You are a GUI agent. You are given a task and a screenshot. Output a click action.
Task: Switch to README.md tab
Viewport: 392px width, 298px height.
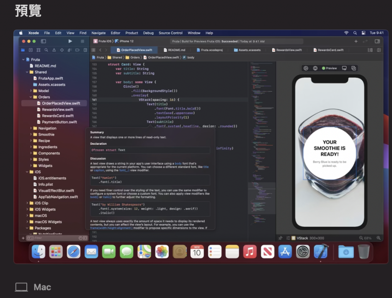174,50
